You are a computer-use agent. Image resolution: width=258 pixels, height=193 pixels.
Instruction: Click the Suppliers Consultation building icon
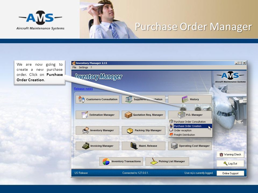129,99
